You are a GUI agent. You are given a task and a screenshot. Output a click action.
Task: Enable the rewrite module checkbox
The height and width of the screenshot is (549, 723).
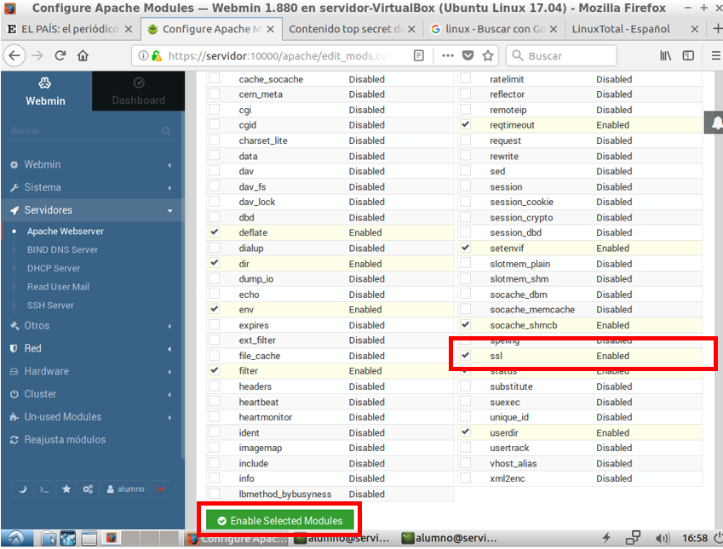click(465, 156)
